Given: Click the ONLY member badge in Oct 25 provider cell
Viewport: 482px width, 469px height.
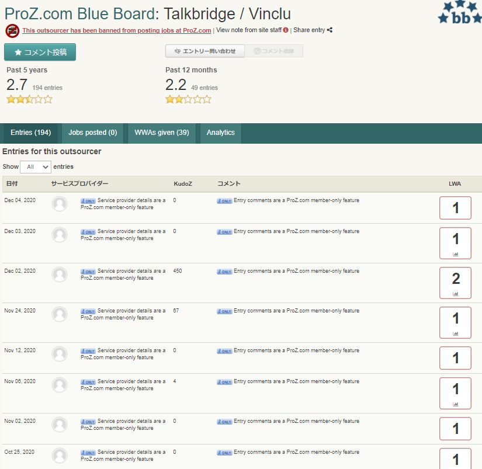Looking at the screenshot, I should (x=88, y=453).
